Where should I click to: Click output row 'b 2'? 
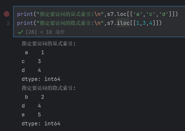35,97
